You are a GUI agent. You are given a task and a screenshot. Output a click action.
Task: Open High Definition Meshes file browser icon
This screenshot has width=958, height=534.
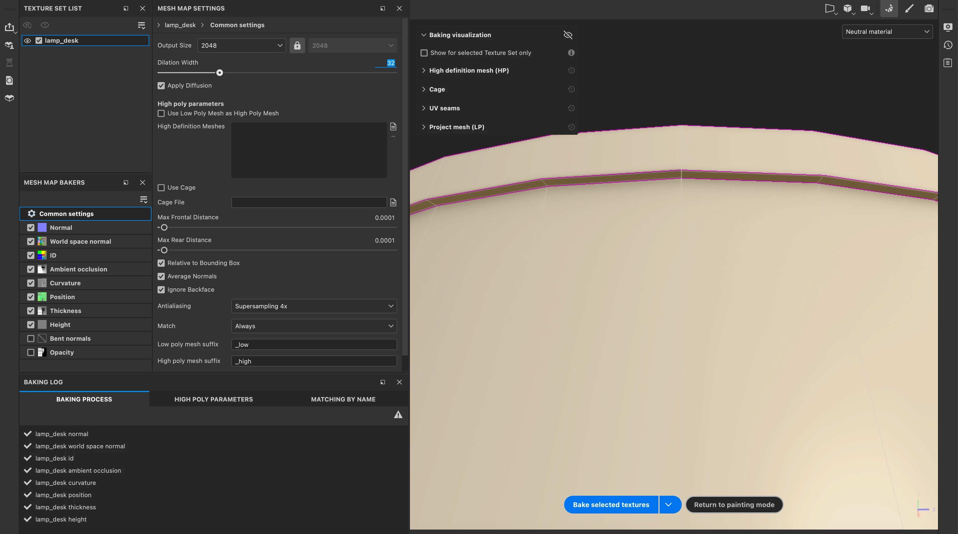coord(393,126)
